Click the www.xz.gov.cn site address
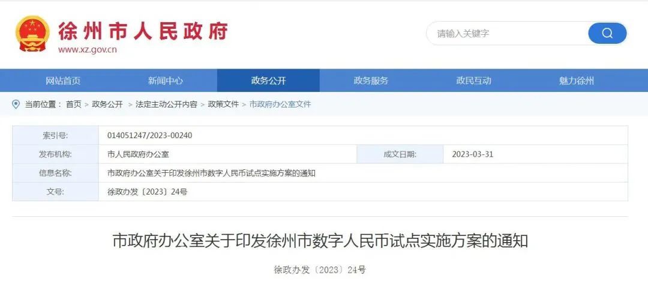Screen dimensions: 648x284 click(x=87, y=50)
